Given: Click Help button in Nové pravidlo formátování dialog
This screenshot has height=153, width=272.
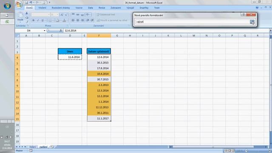Looking at the screenshot, I should (244, 15).
